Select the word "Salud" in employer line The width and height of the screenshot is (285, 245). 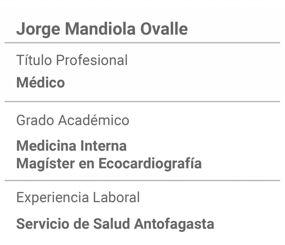tap(111, 224)
